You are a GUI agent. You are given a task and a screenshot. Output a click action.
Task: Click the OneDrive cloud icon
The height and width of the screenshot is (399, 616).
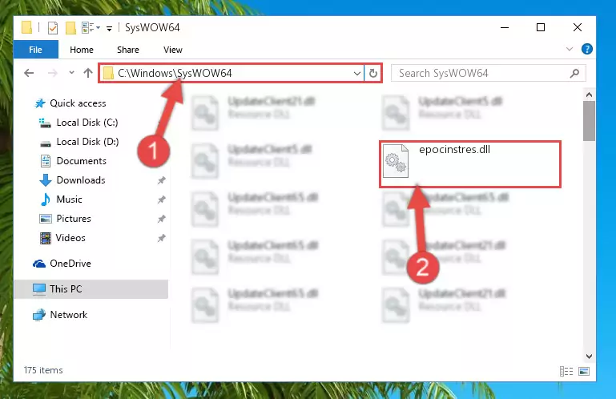[x=39, y=264]
